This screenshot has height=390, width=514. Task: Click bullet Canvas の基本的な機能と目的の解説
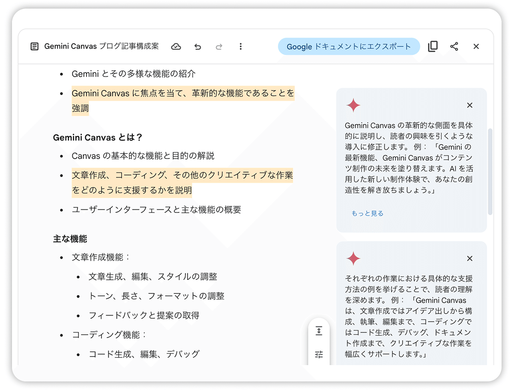click(x=143, y=156)
